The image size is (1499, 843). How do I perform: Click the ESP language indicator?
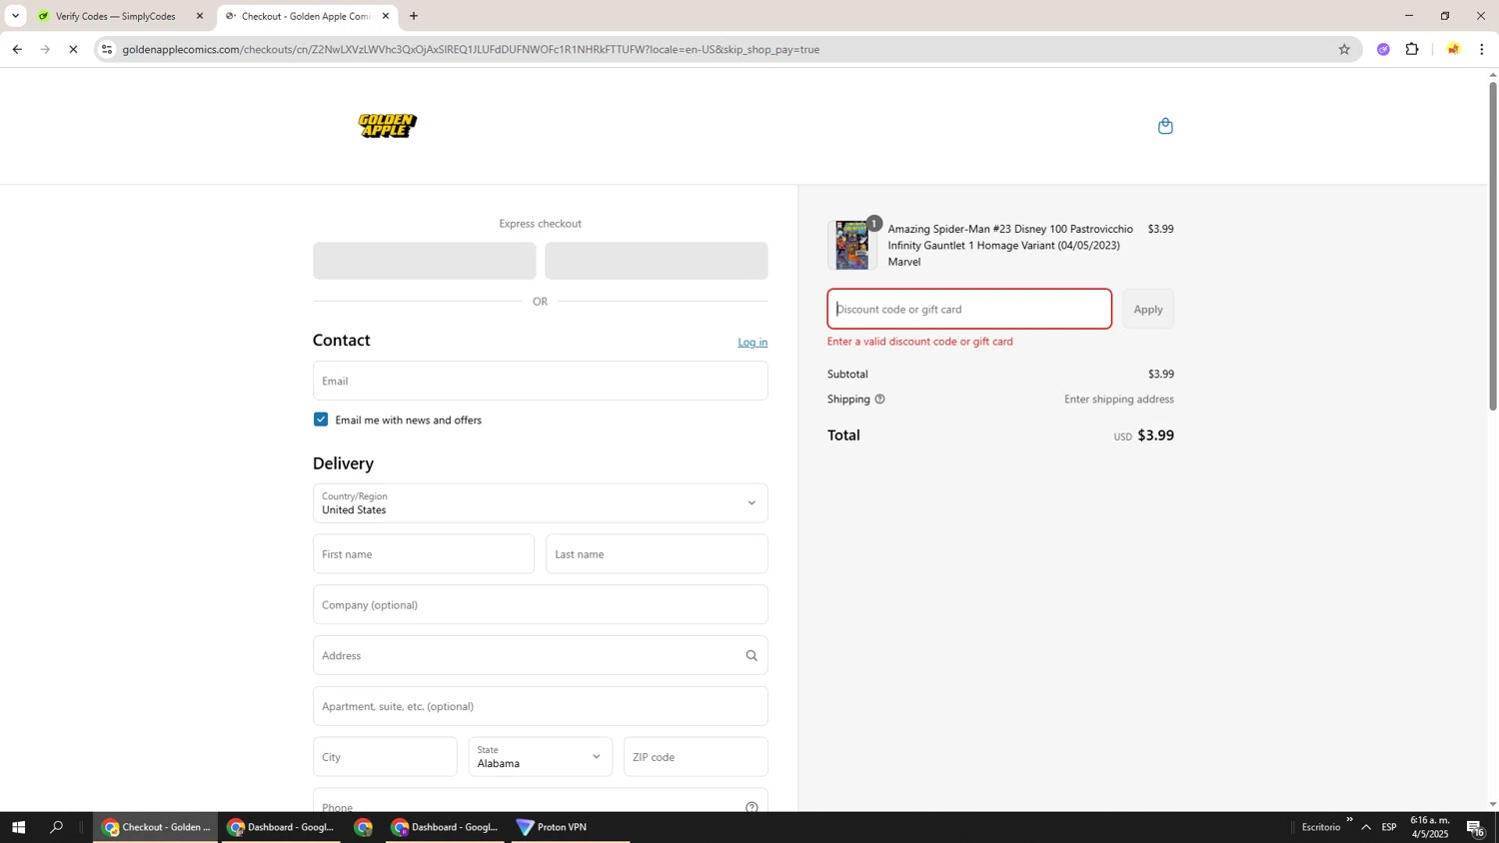tap(1389, 827)
